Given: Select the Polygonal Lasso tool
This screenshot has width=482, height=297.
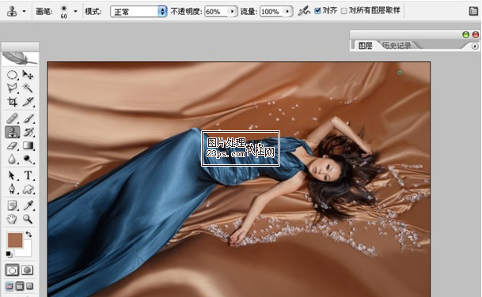Looking at the screenshot, I should coord(13,88).
